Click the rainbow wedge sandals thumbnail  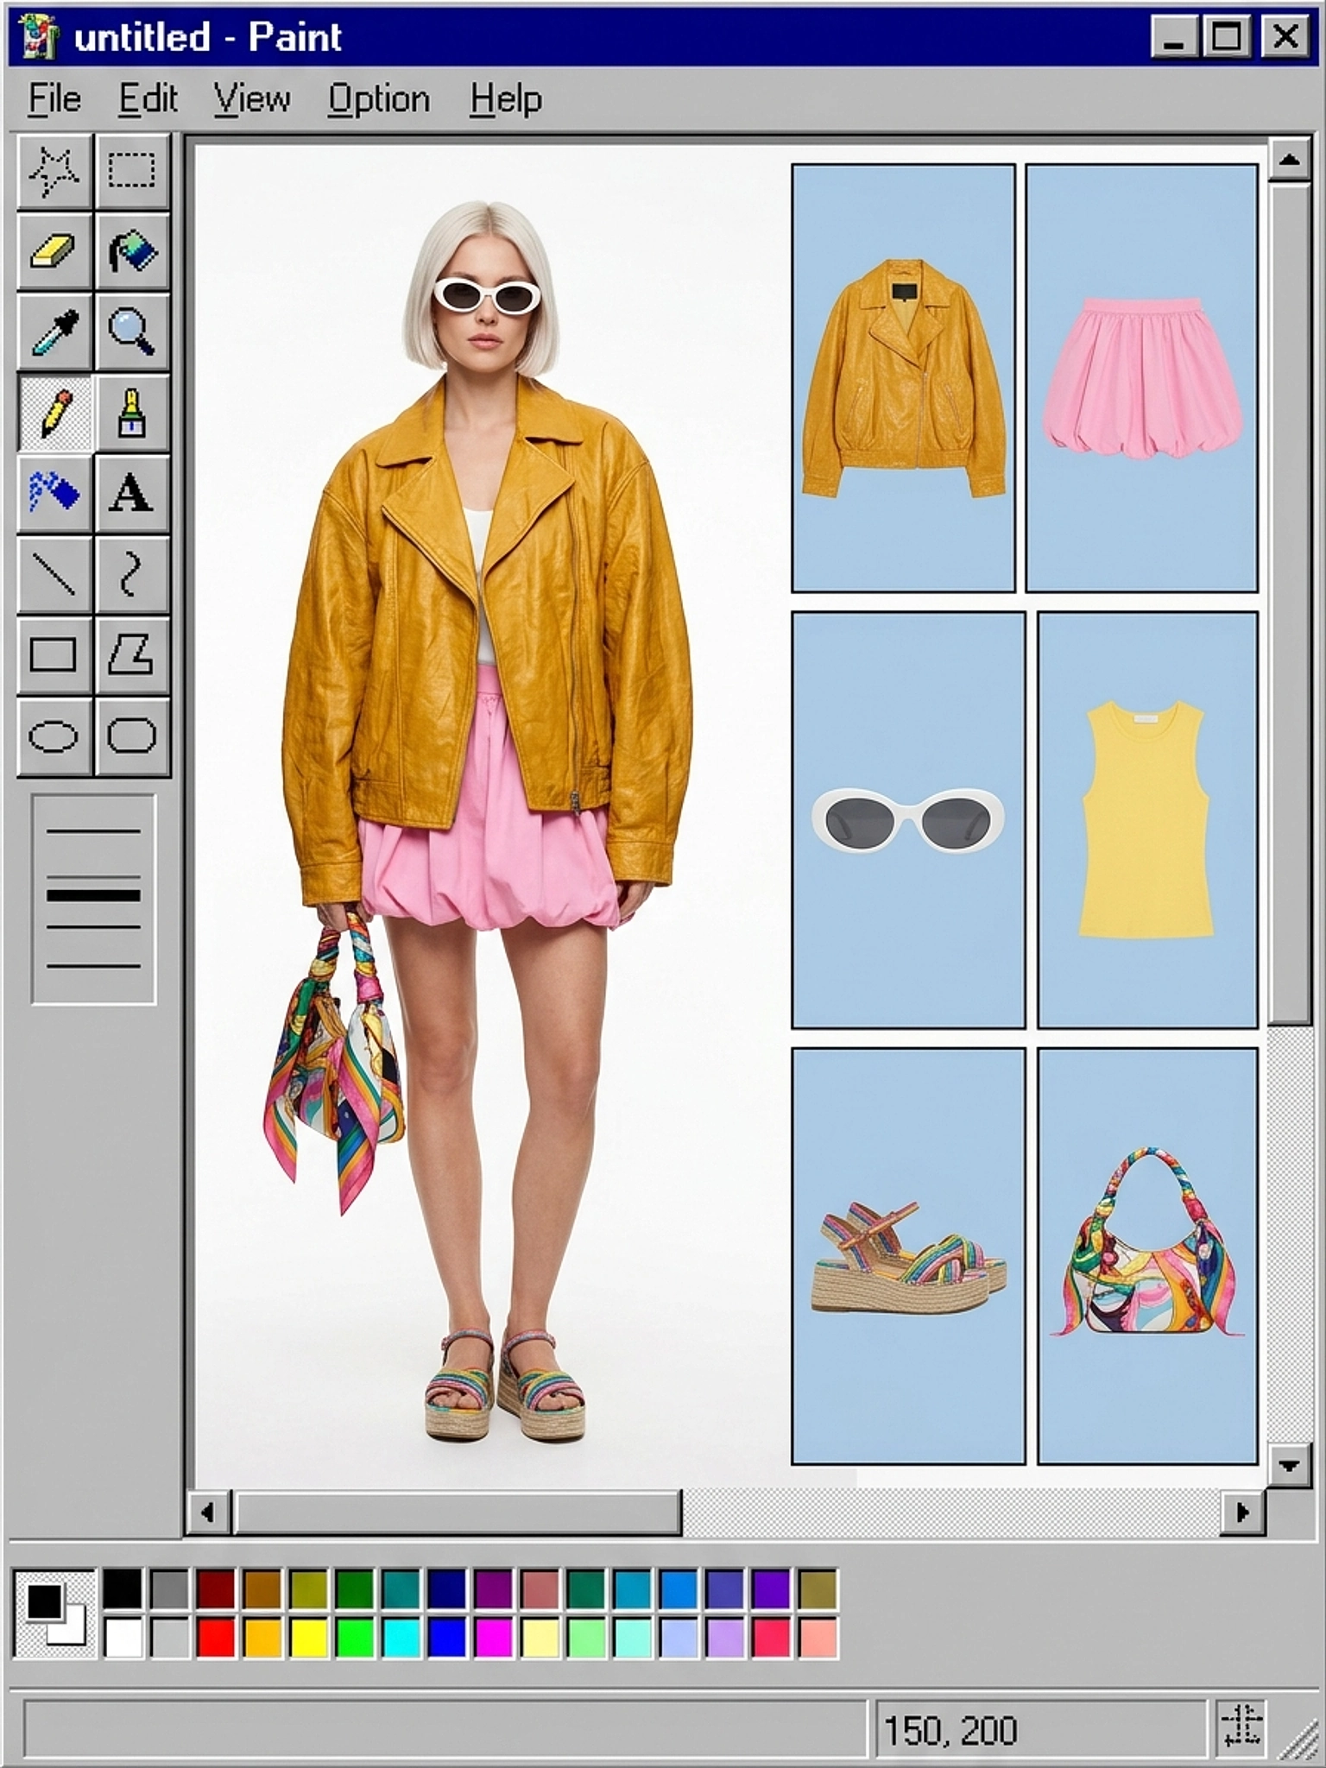tap(908, 1256)
